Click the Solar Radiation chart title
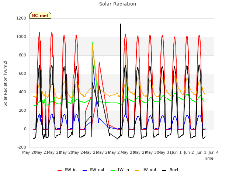The width and height of the screenshot is (236, 177). 118,4
